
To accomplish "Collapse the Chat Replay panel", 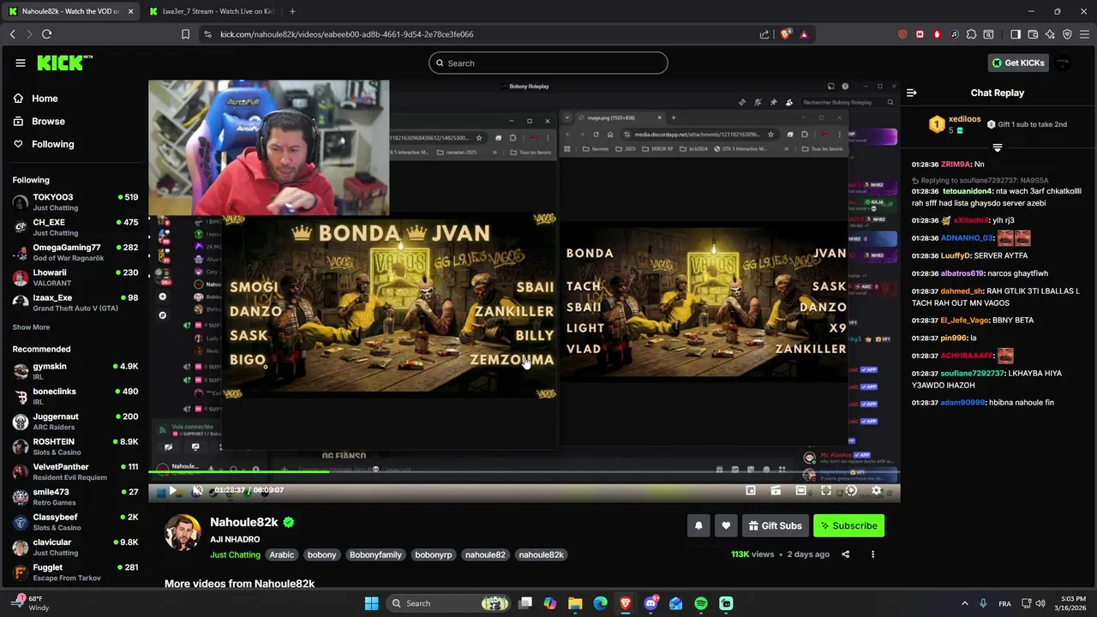I will 912,93.
